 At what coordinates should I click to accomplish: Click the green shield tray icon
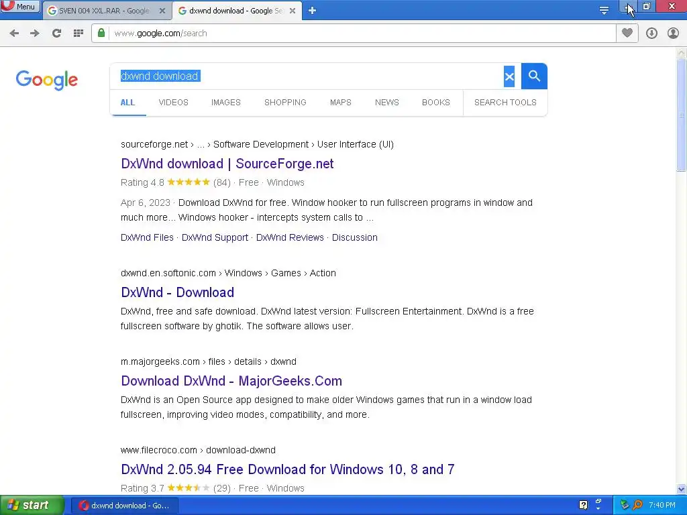(625, 505)
